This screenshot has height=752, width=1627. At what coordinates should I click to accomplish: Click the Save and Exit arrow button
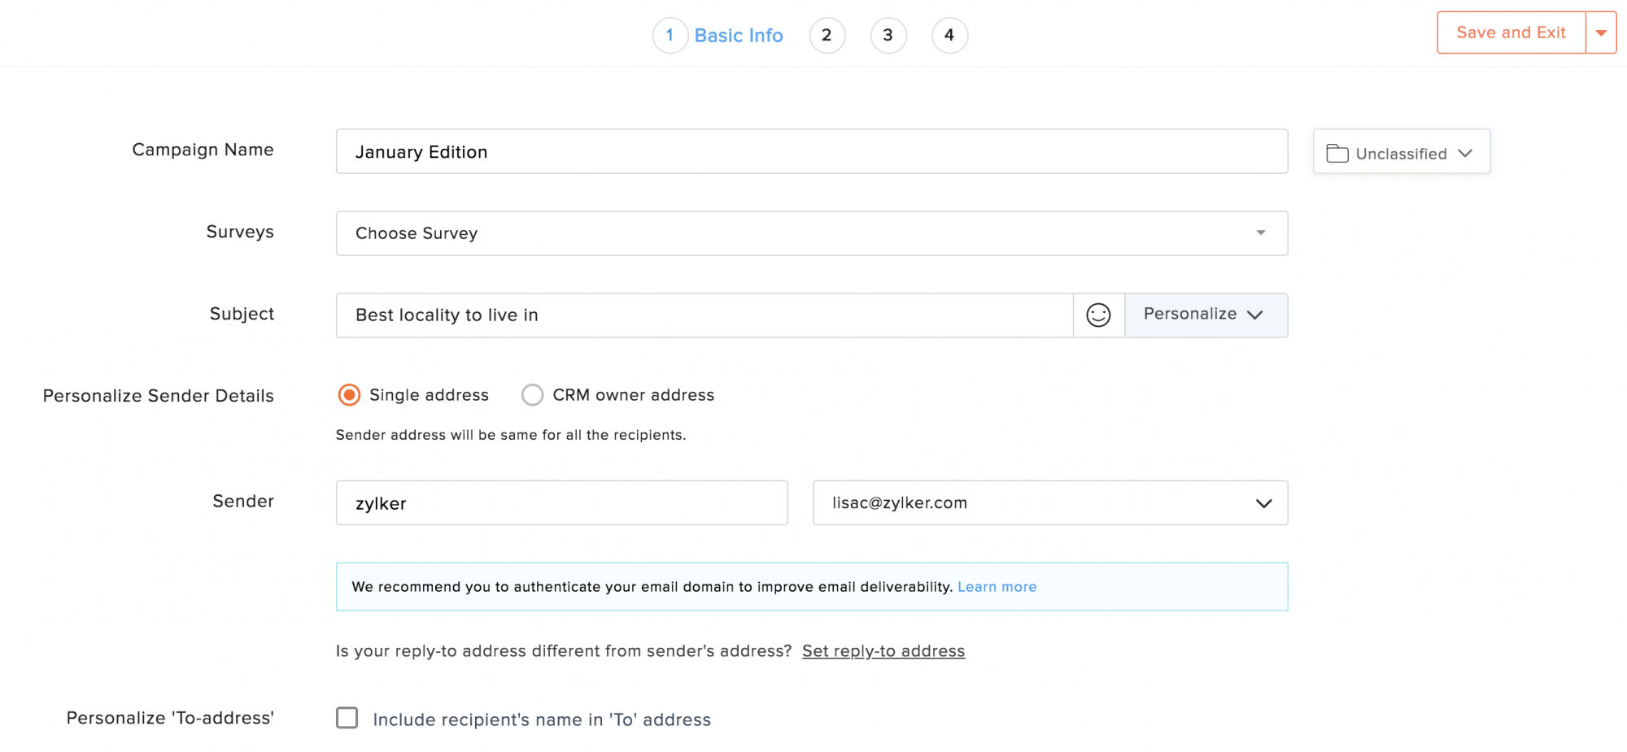pyautogui.click(x=1600, y=33)
